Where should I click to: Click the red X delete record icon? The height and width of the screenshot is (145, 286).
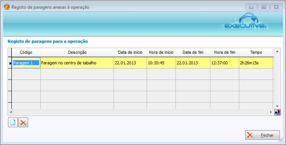point(23,122)
